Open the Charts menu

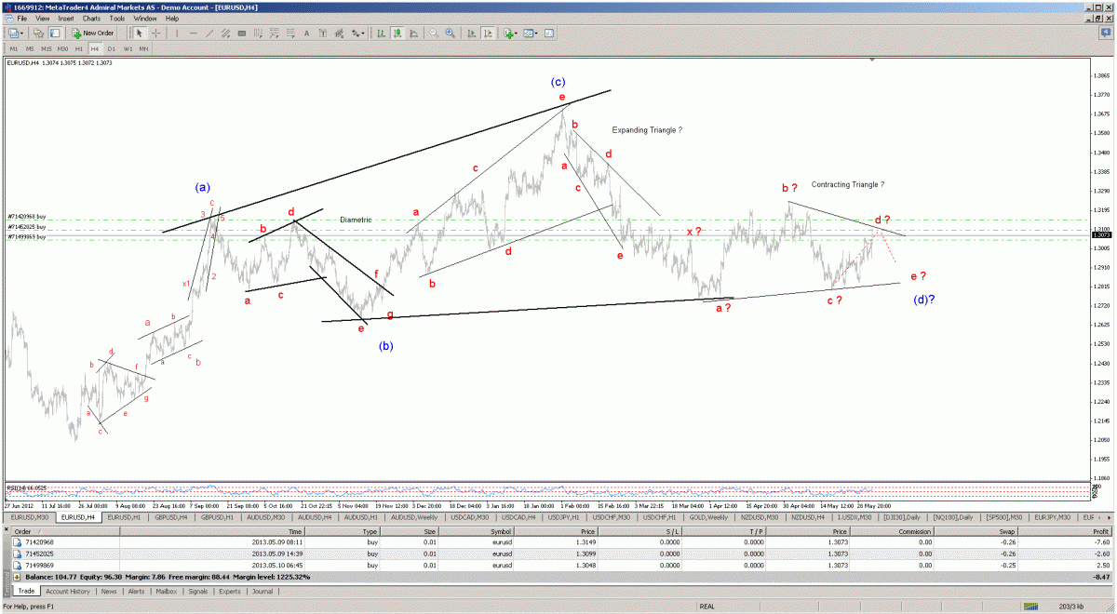[x=91, y=18]
